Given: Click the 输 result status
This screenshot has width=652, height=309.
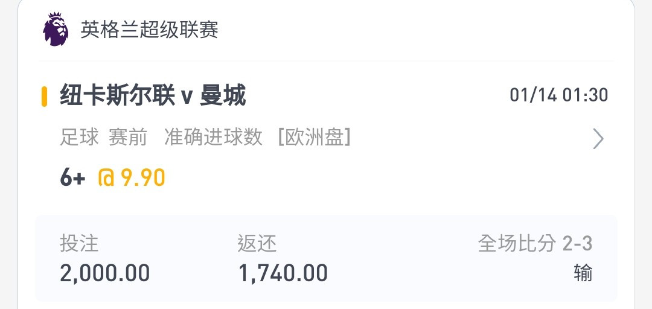Looking at the screenshot, I should [x=583, y=273].
